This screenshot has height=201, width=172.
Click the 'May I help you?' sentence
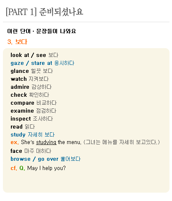tap(47, 168)
